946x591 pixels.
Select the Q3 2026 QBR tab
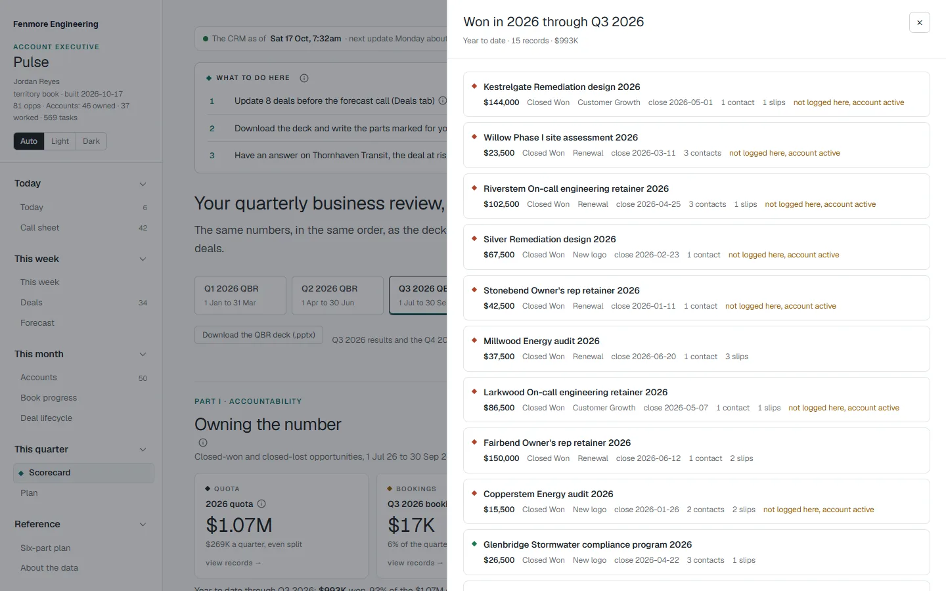pyautogui.click(x=418, y=295)
